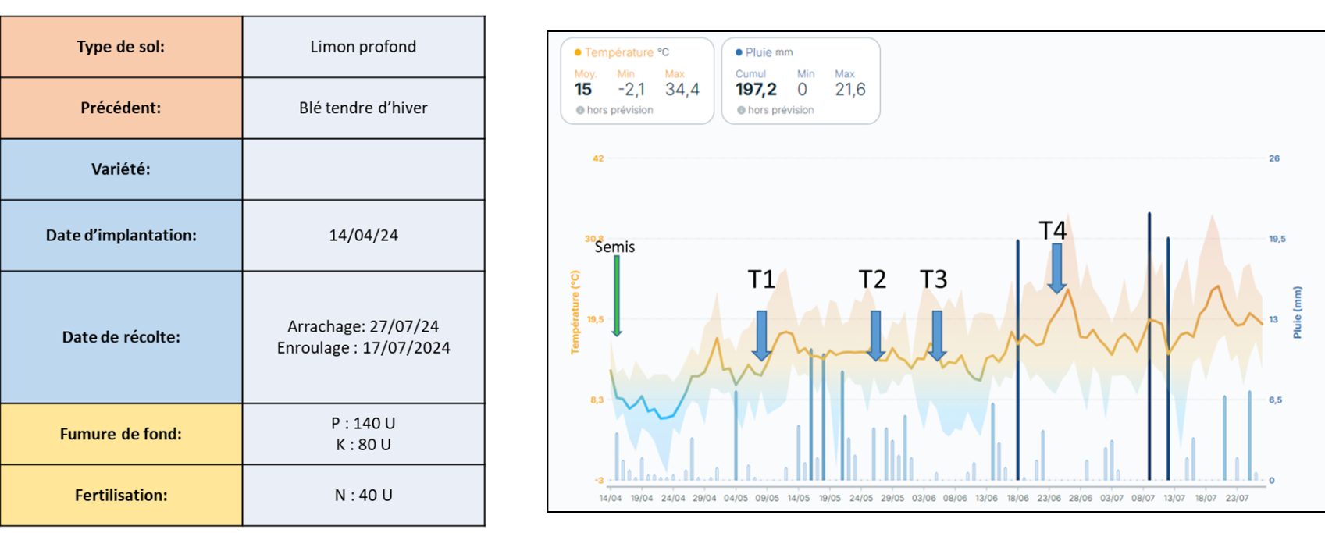Select the '14/04/24' implantation date cell

pyautogui.click(x=363, y=236)
